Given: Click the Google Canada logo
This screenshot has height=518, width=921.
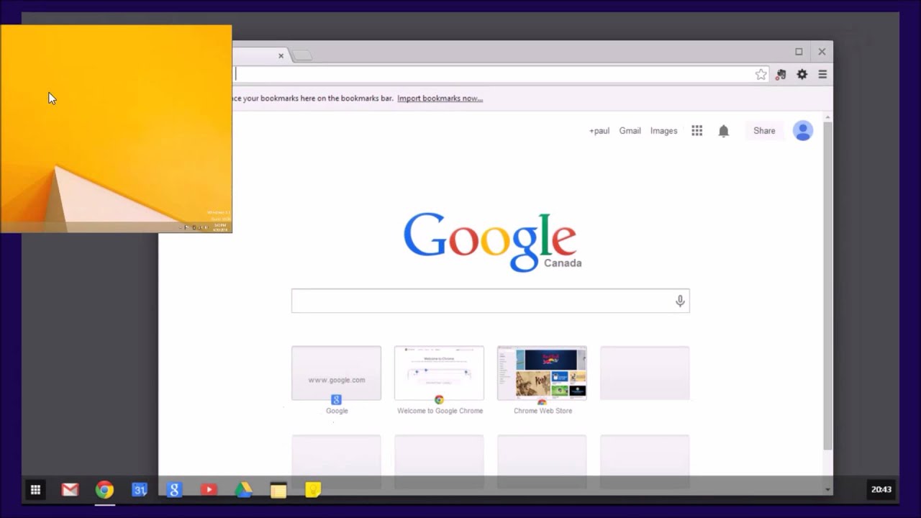Looking at the screenshot, I should click(x=492, y=242).
